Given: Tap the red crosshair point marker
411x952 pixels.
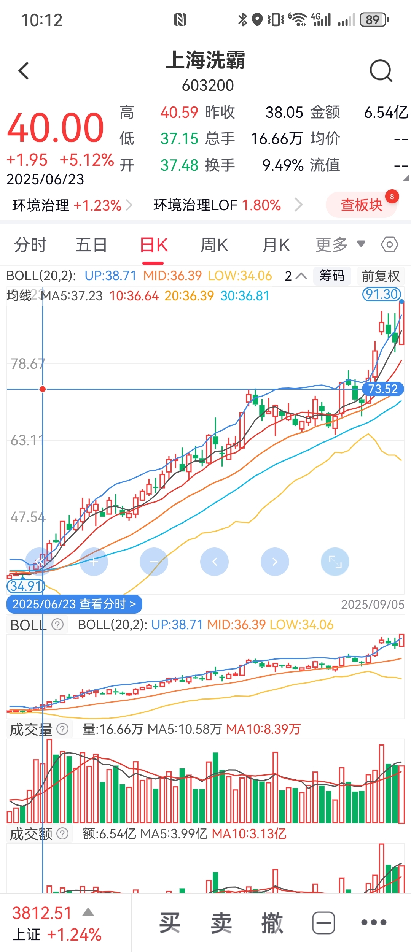Looking at the screenshot, I should tap(43, 389).
